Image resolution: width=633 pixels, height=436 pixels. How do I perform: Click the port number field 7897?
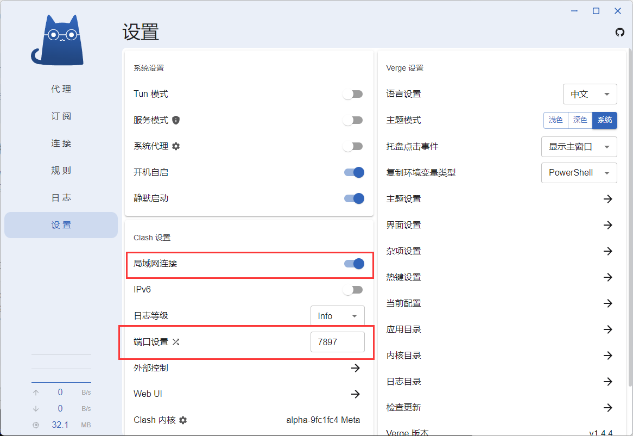click(337, 342)
